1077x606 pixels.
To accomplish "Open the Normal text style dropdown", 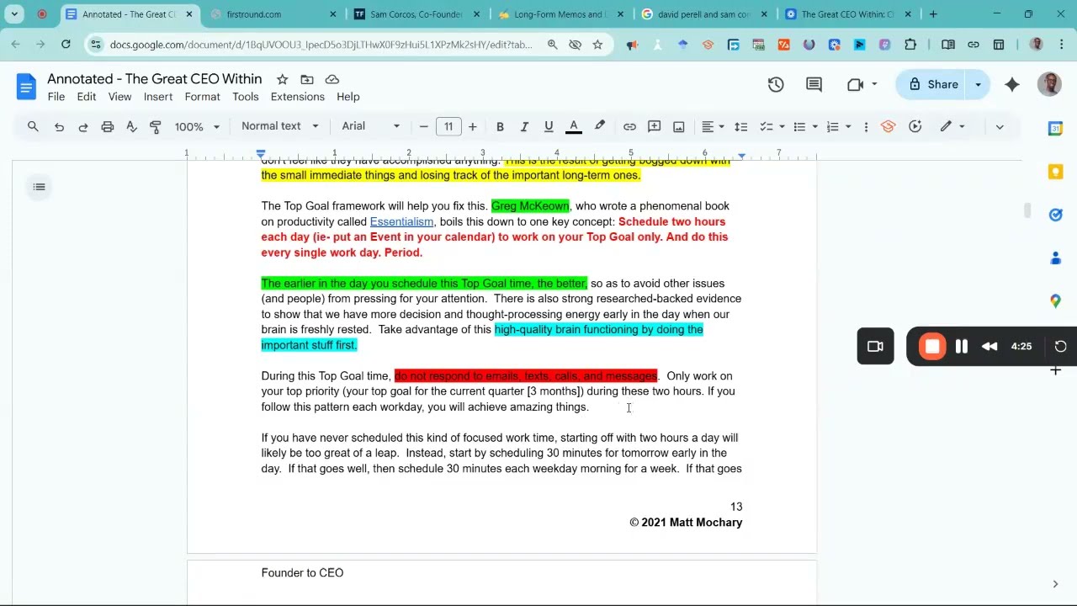I will point(279,126).
